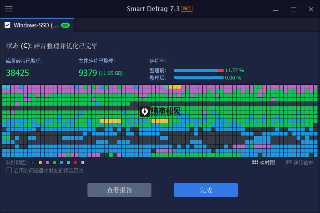The image size is (320, 213).
Task: Click the green OK status badge
Action: 65,25
